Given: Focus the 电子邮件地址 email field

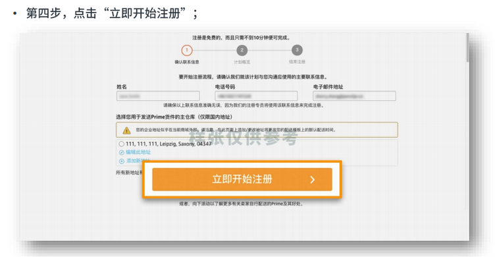Looking at the screenshot, I should [354, 96].
